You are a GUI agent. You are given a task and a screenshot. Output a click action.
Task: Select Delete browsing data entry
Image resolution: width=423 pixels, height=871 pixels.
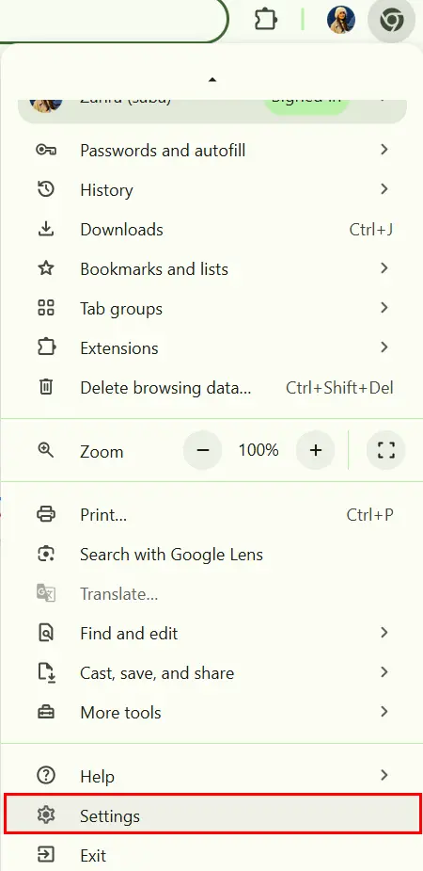pos(211,387)
